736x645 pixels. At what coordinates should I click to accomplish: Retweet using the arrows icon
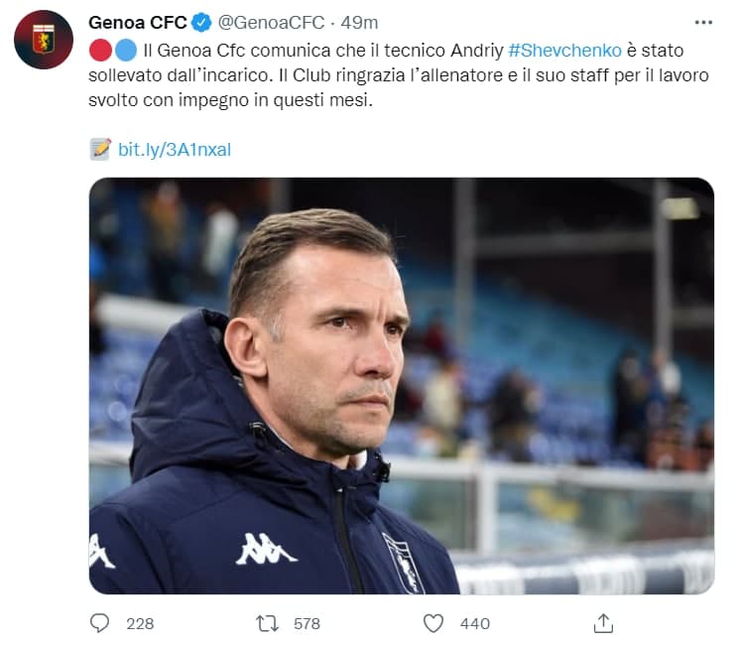coord(267,623)
